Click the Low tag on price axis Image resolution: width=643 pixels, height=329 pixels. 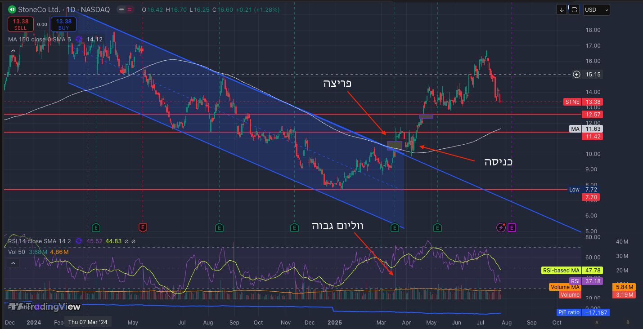click(x=574, y=190)
